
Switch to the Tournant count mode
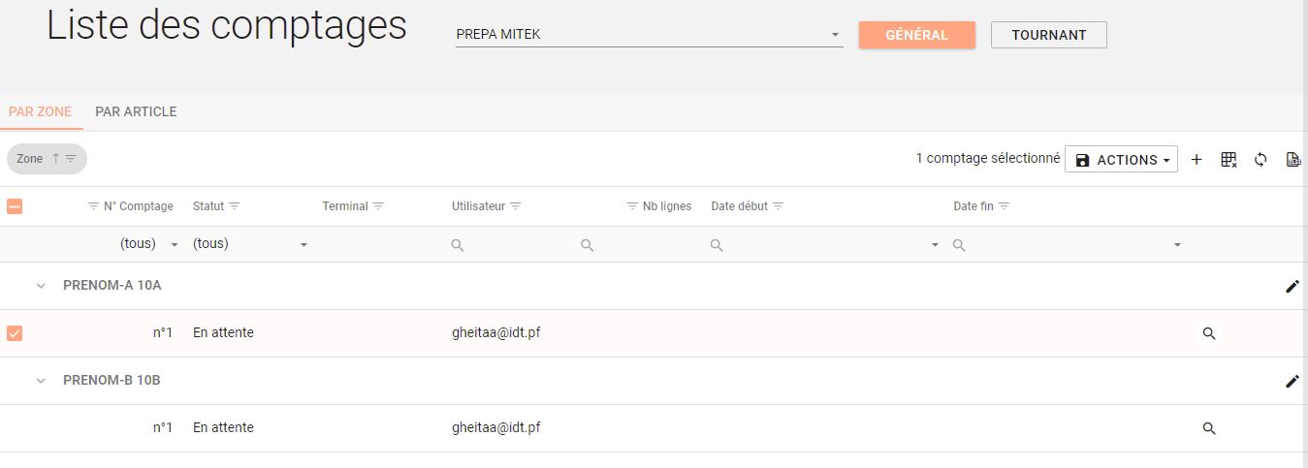pyautogui.click(x=1048, y=35)
